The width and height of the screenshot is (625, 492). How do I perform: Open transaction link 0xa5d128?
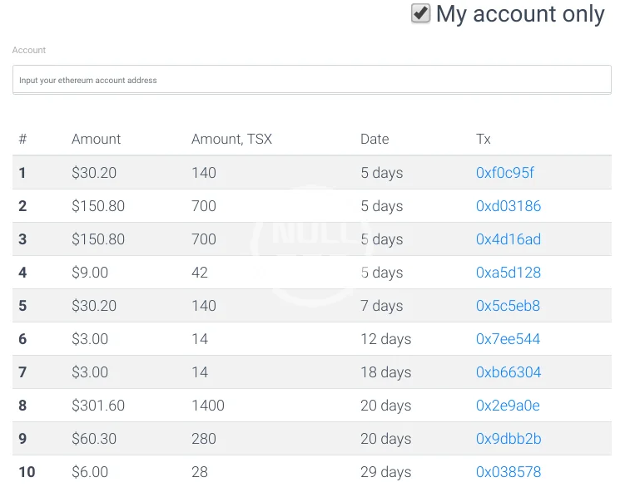coord(508,273)
